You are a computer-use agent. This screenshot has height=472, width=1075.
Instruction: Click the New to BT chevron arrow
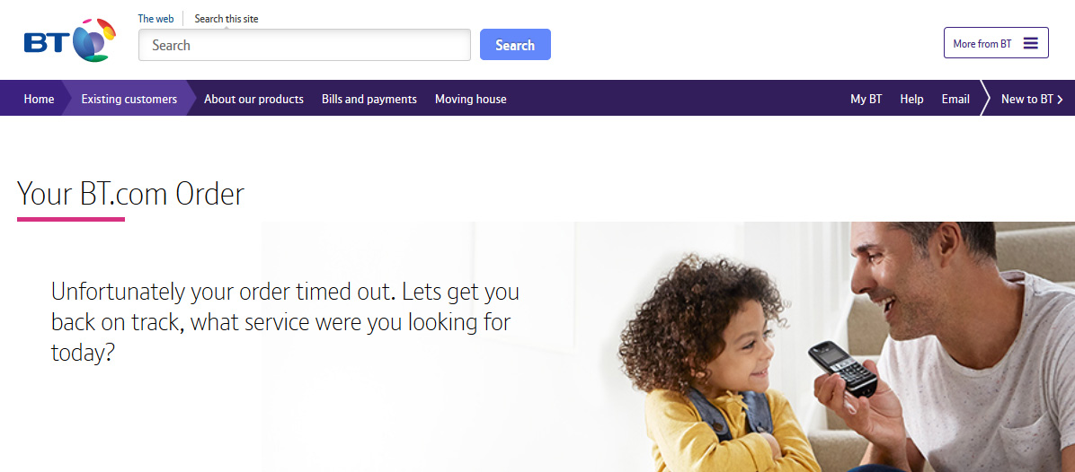[1061, 100]
